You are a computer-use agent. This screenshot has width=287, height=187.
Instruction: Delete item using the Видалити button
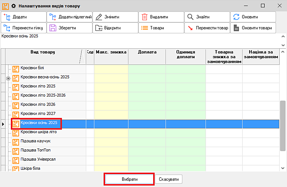(161, 17)
